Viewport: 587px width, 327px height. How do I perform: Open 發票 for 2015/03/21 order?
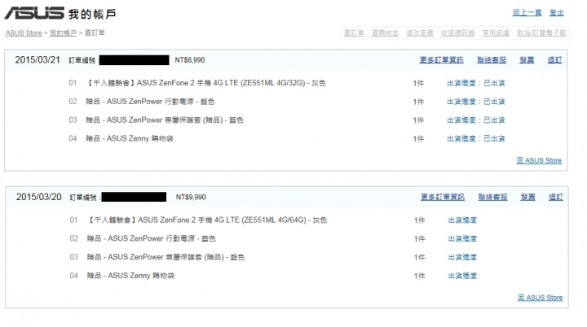pos(527,60)
